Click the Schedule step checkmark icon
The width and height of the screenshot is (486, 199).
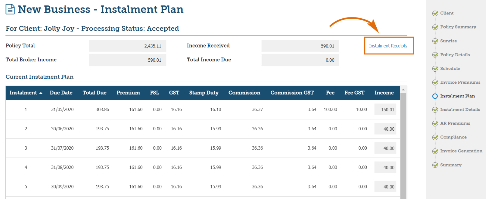point(435,69)
